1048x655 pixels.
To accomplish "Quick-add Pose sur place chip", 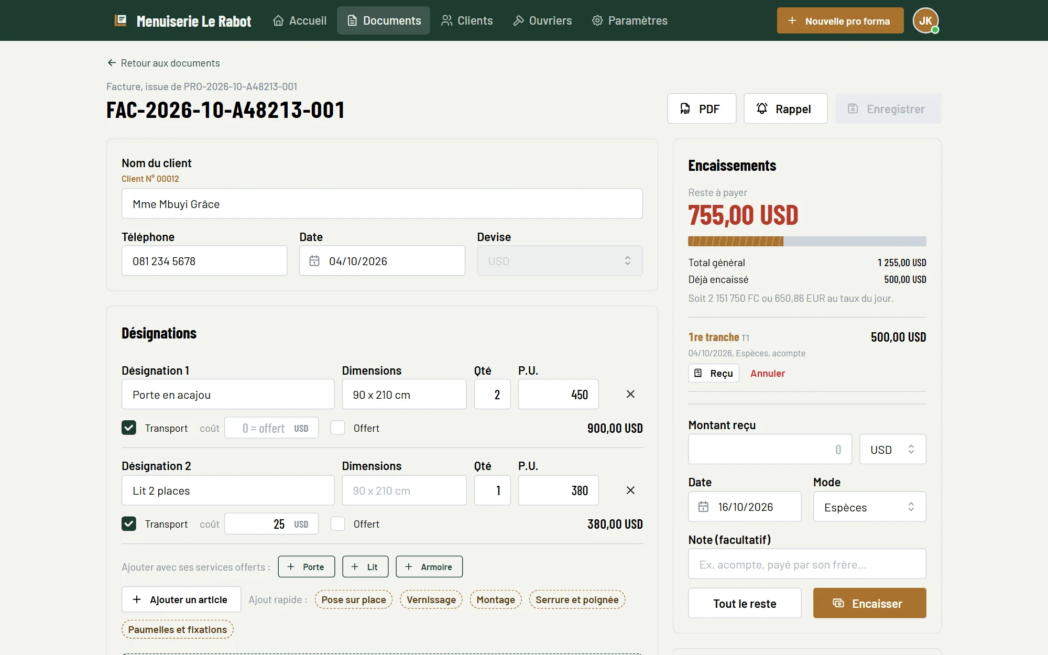I will (x=354, y=599).
